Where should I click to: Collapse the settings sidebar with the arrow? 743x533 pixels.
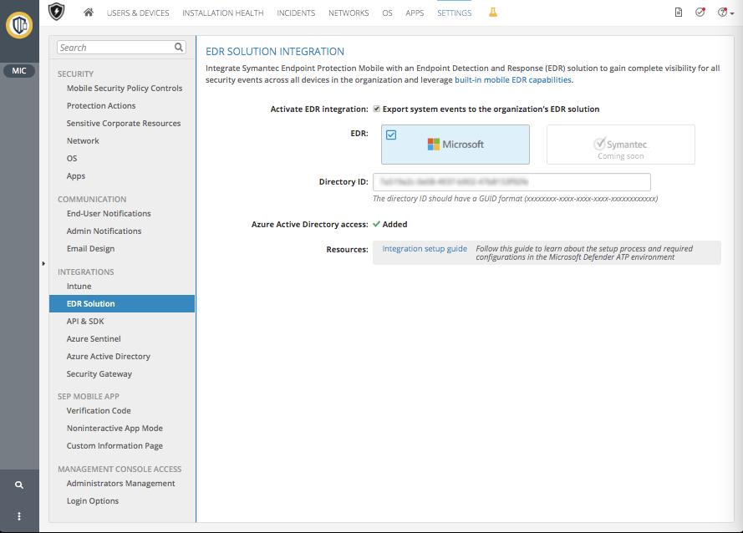(x=42, y=261)
